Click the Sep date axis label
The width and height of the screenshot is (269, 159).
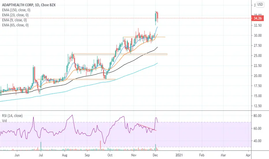pyautogui.click(x=87, y=155)
